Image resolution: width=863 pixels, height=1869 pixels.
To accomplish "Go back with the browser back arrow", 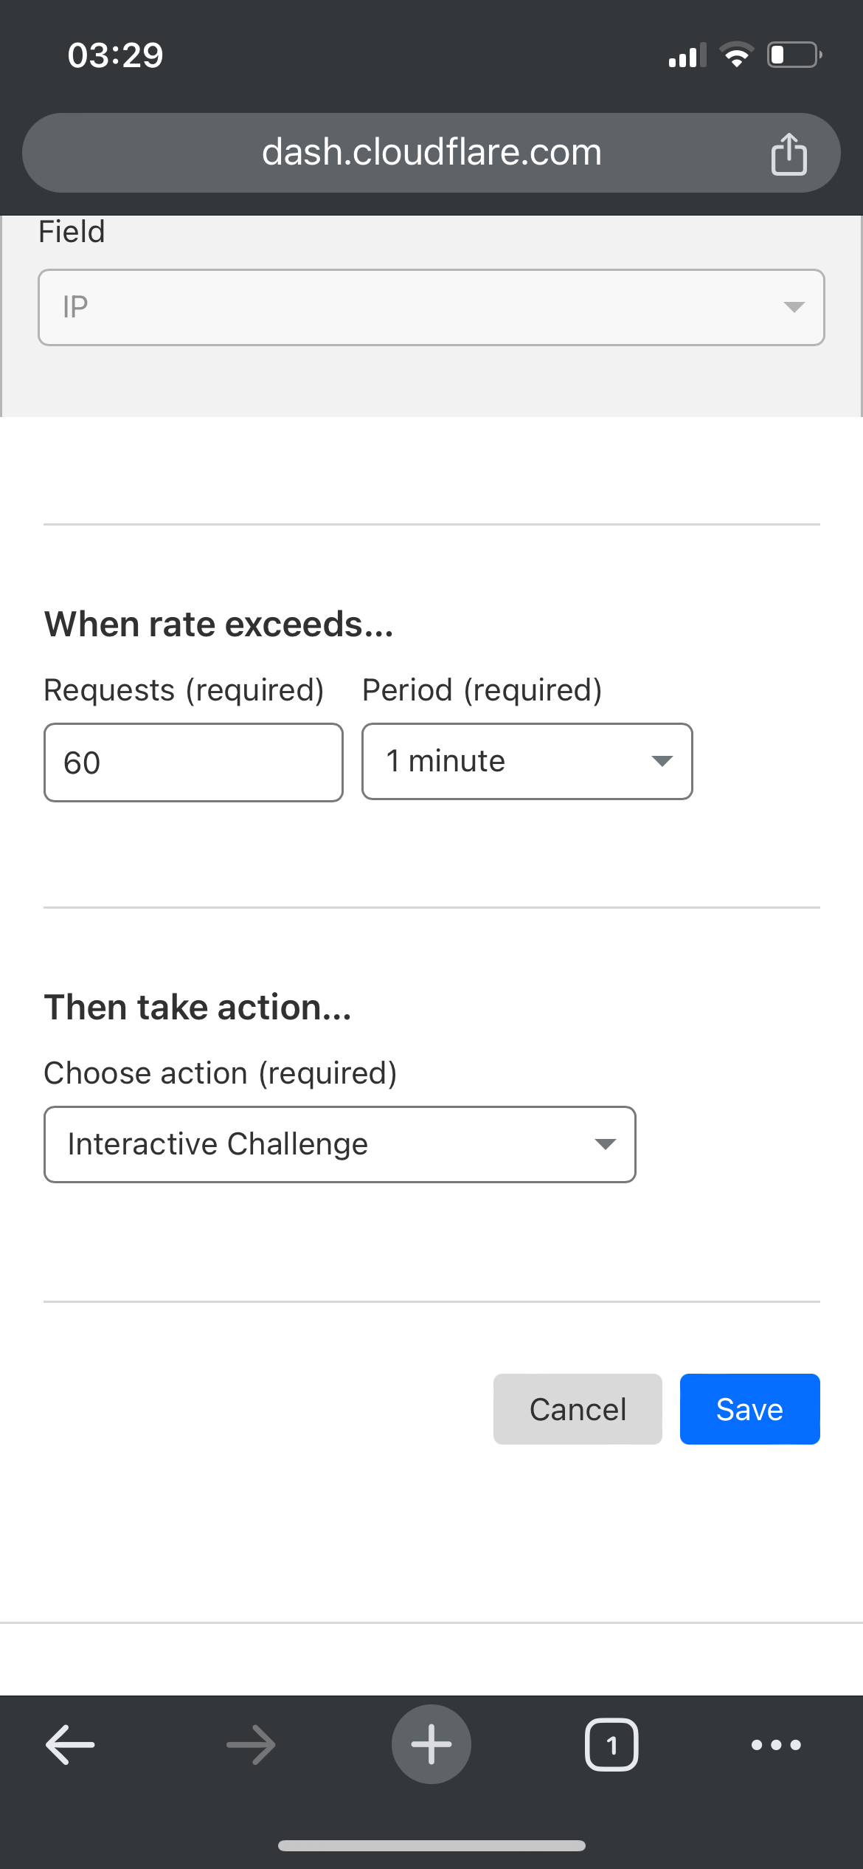I will pos(70,1745).
